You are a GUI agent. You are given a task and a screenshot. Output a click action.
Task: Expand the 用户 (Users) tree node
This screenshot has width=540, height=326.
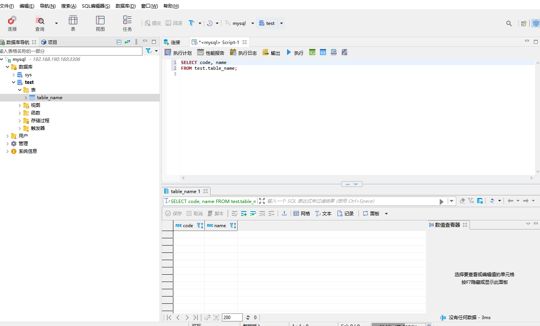[8, 136]
